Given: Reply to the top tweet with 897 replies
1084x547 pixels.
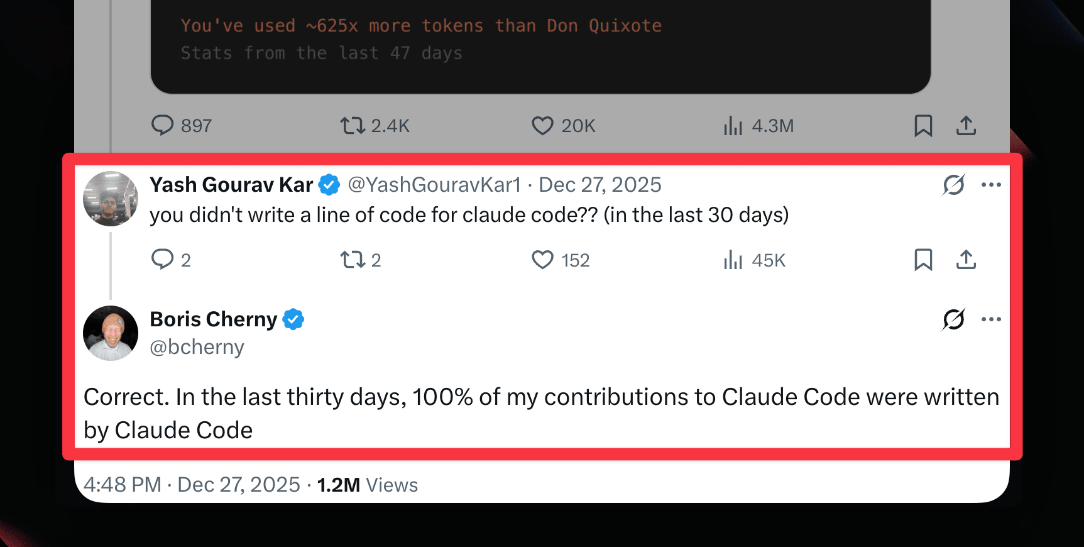Looking at the screenshot, I should tap(162, 125).
